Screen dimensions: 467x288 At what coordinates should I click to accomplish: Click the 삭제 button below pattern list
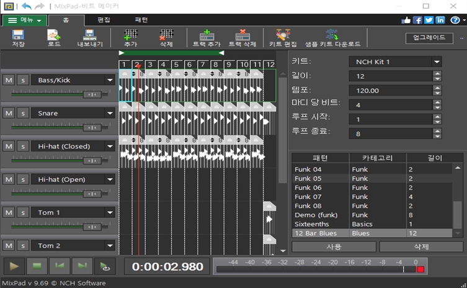[421, 246]
